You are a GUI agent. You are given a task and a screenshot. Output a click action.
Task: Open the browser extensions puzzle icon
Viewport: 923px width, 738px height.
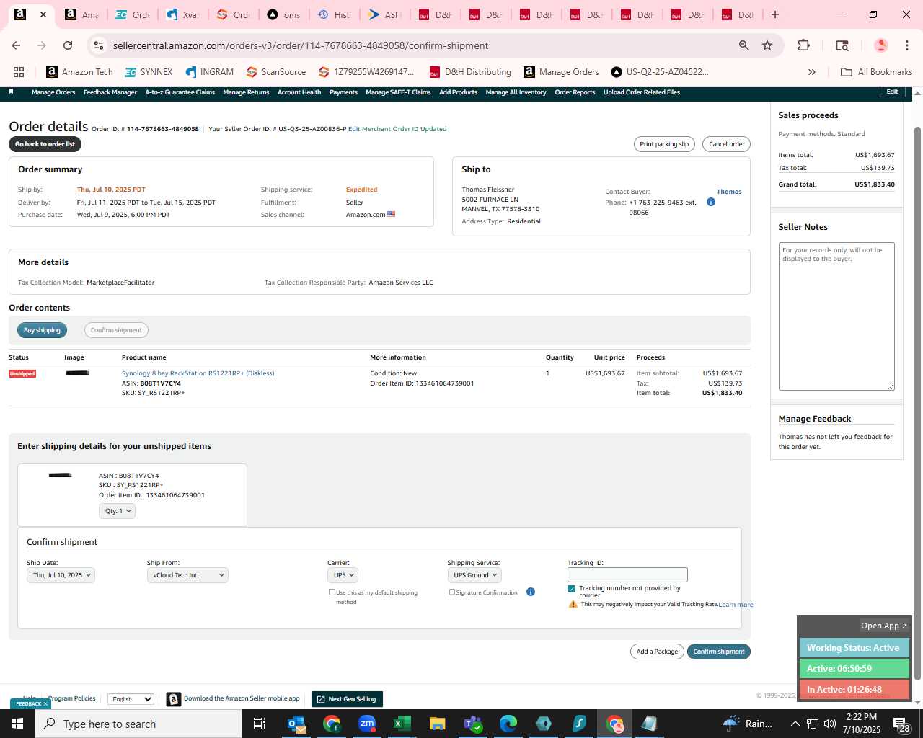803,45
